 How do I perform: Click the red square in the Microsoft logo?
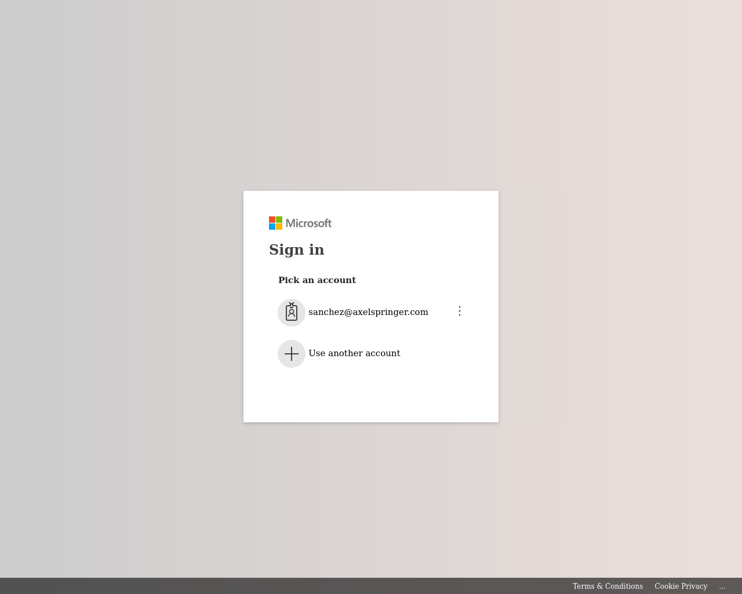tap(272, 220)
